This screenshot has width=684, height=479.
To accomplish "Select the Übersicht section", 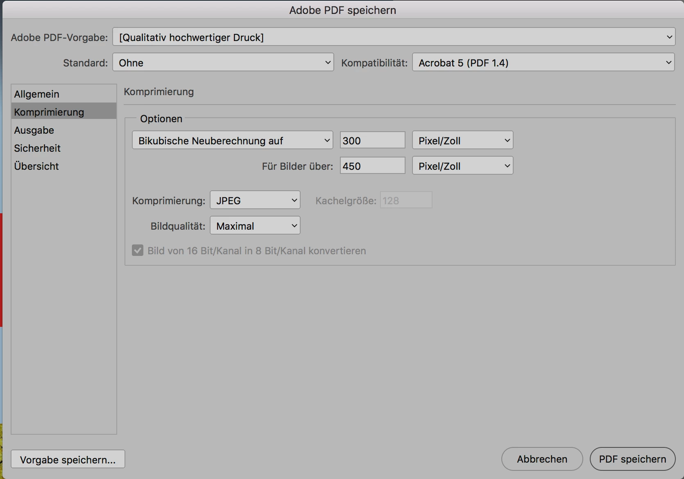I will [64, 166].
